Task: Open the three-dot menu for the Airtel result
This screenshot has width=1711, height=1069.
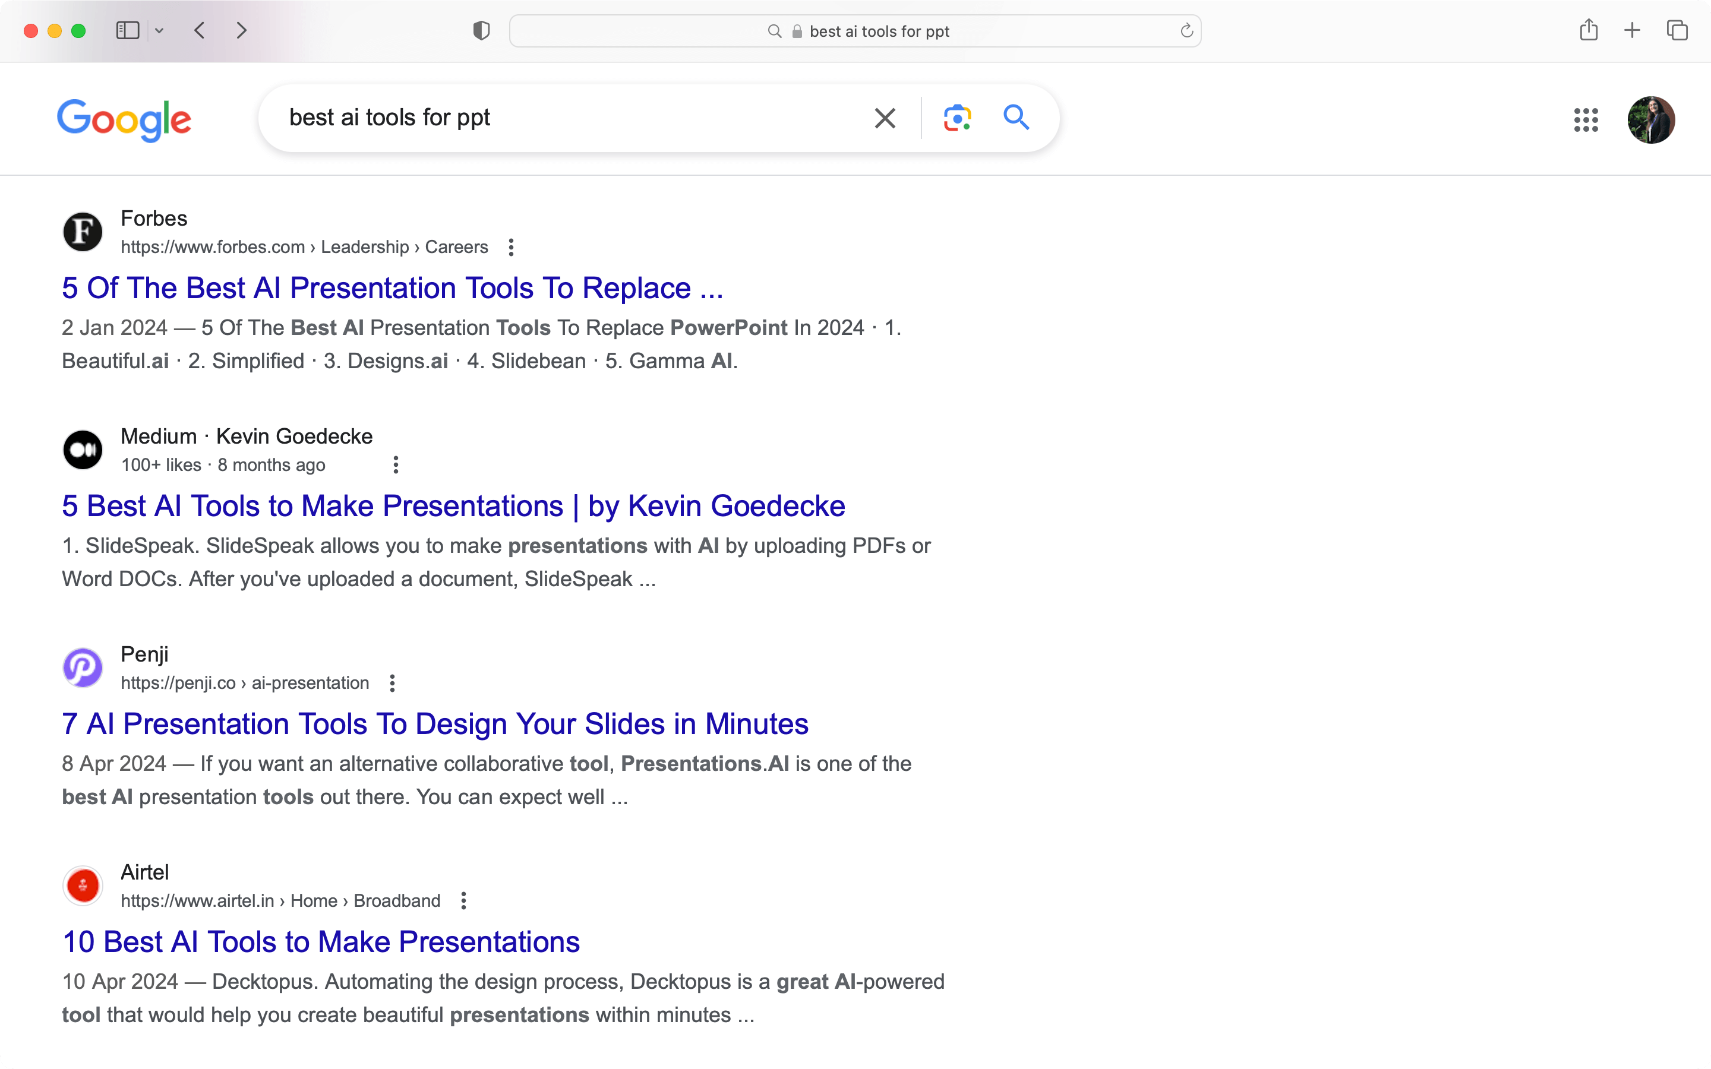Action: click(x=463, y=901)
